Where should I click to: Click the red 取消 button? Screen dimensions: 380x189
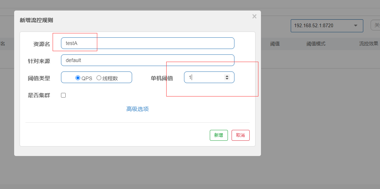(240, 135)
